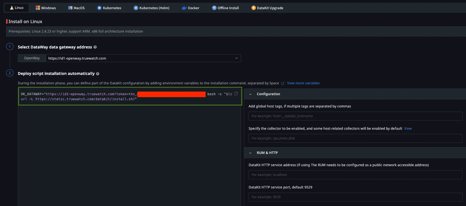Click the Linux penguin icon

12,8
